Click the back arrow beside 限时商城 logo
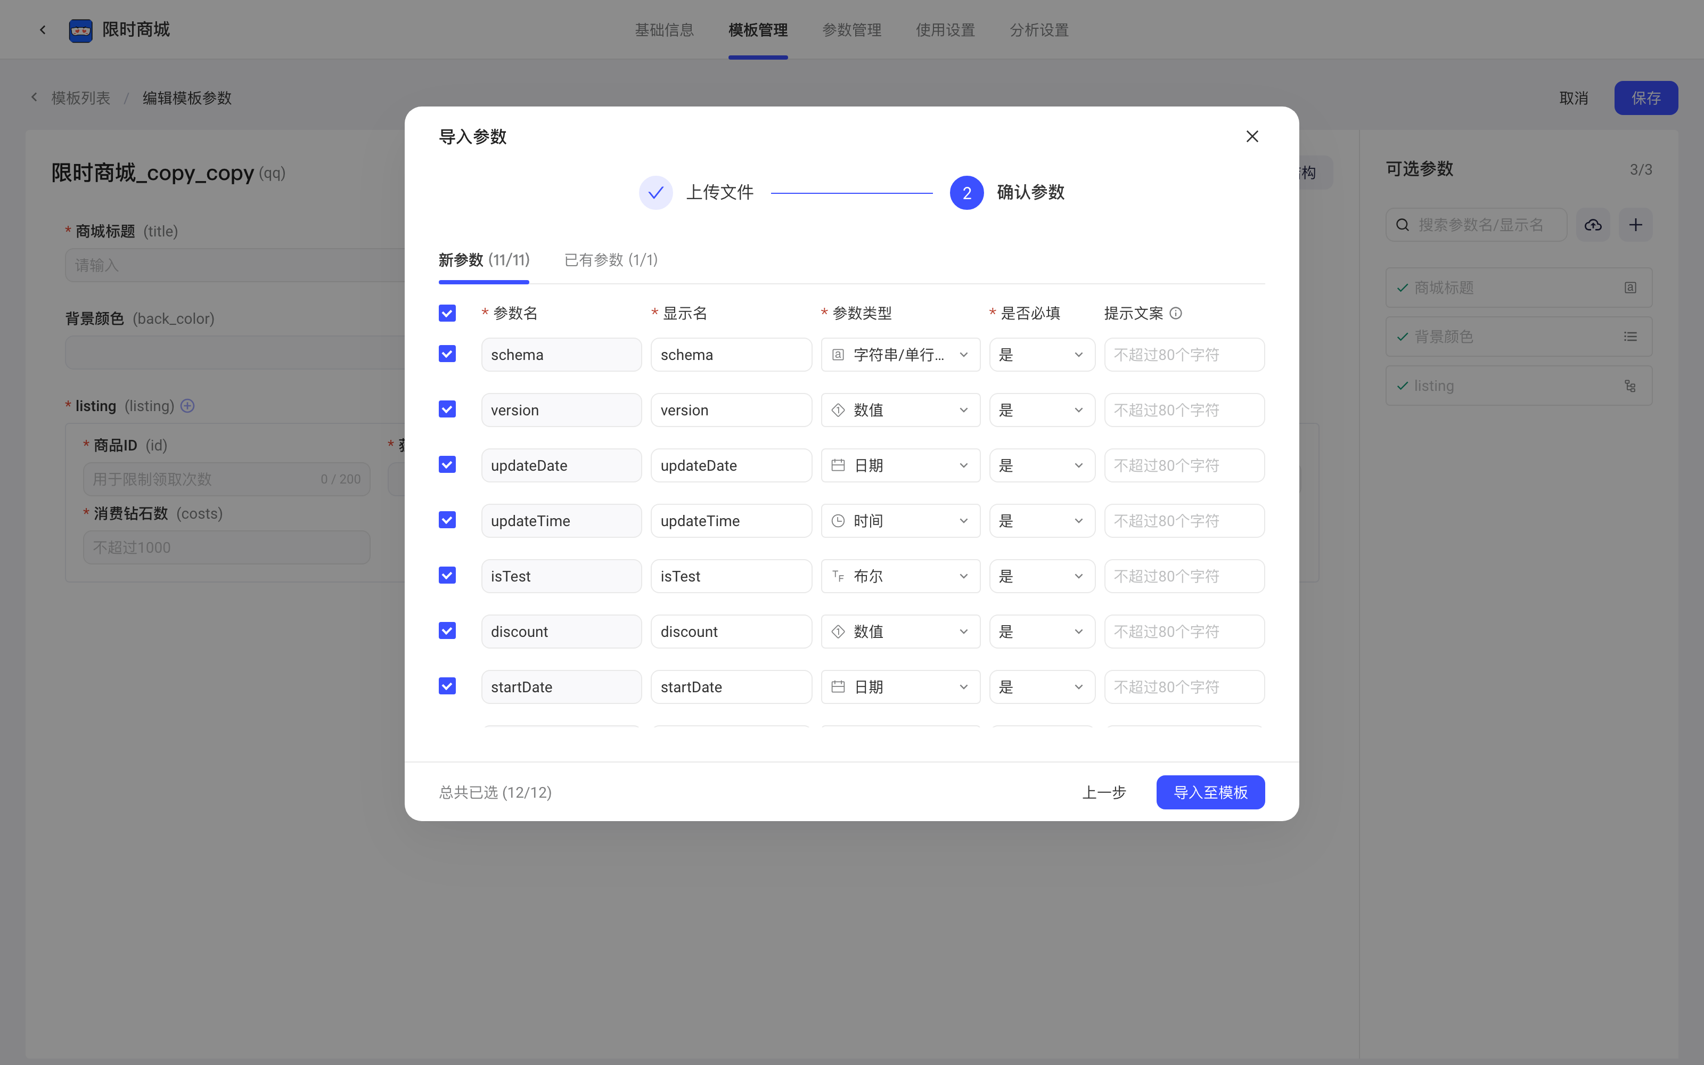The width and height of the screenshot is (1704, 1065). pyautogui.click(x=43, y=30)
